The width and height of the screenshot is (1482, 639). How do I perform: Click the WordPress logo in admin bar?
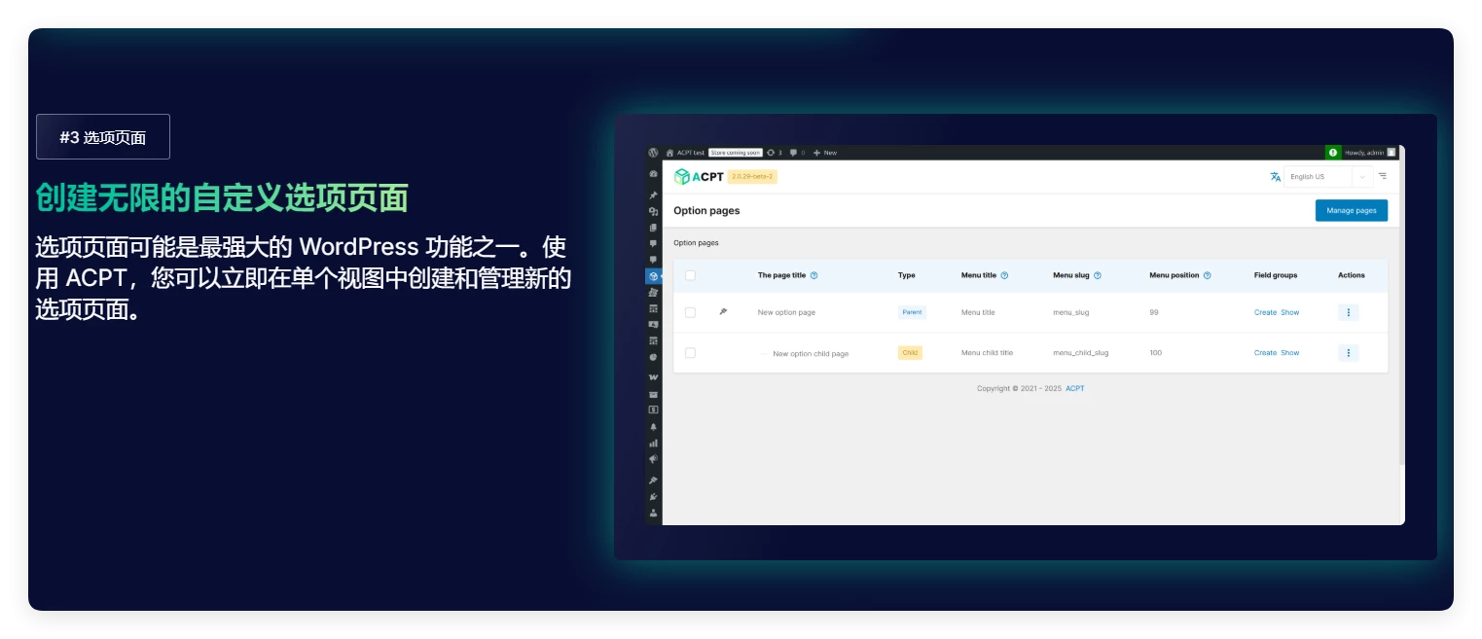coord(654,153)
